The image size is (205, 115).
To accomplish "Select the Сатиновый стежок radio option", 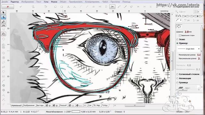I will [x=177, y=74].
